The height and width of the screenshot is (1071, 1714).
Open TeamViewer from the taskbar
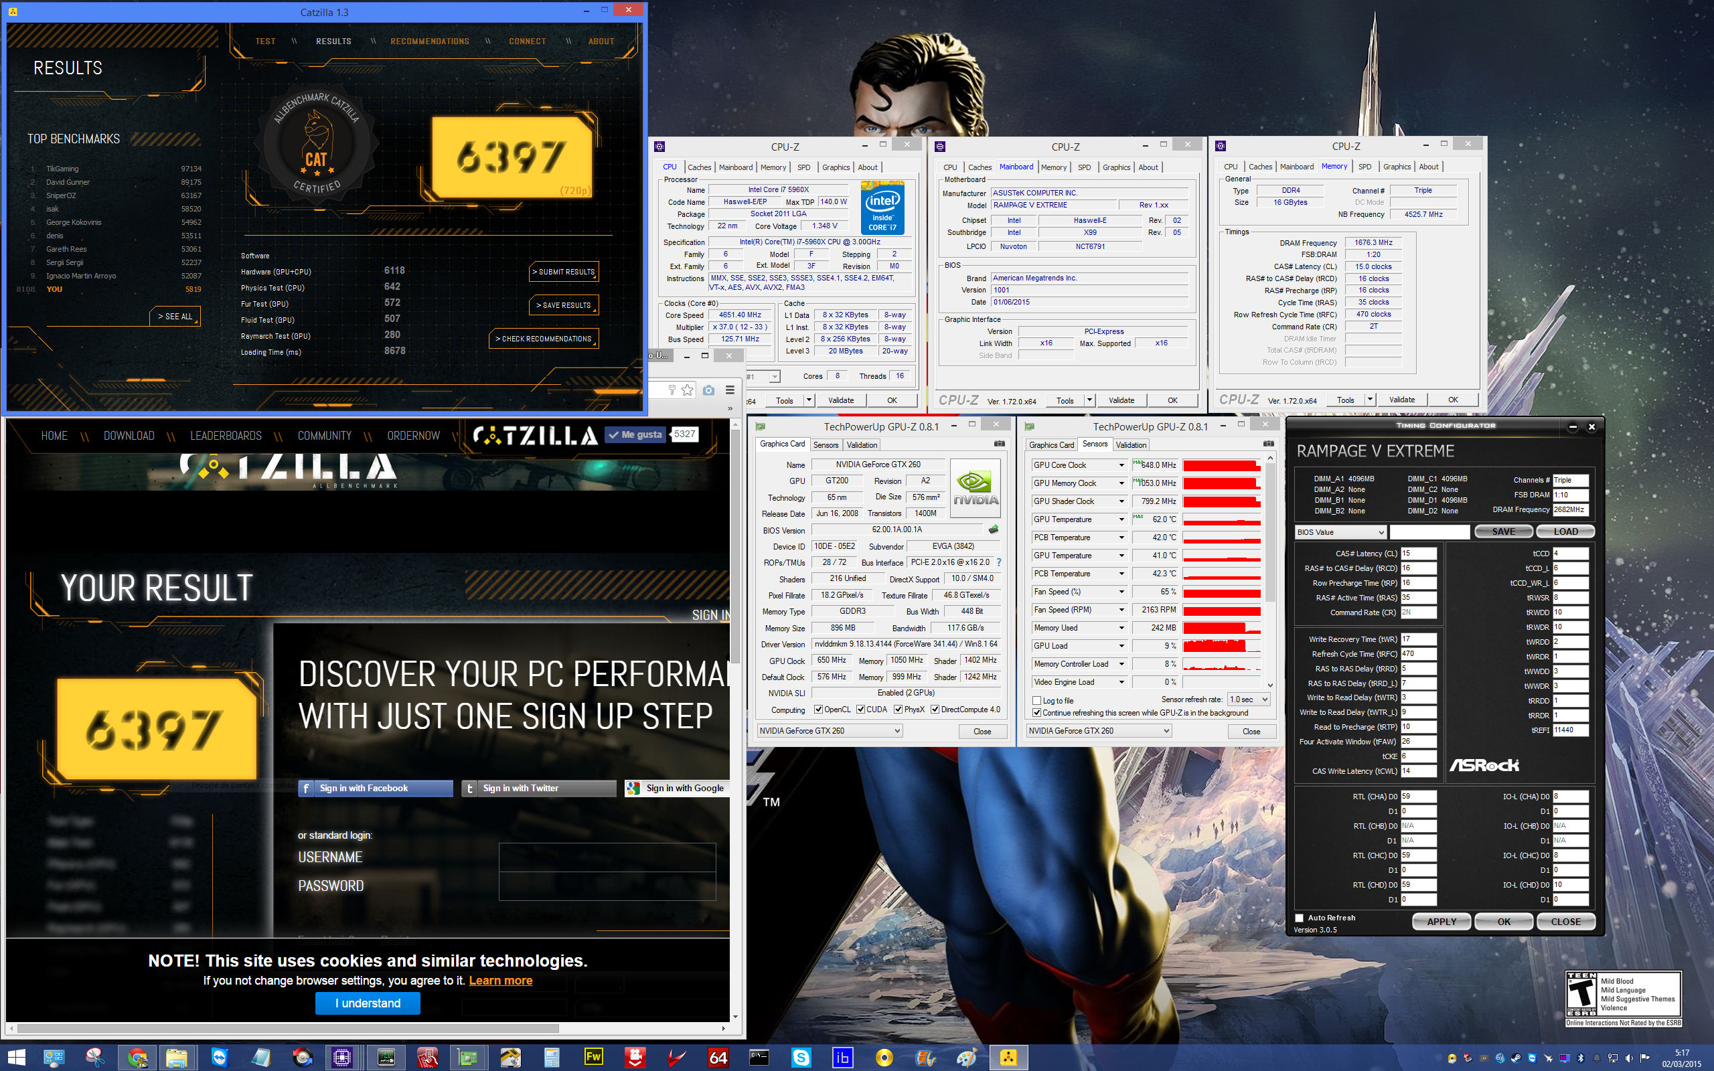point(220,1058)
